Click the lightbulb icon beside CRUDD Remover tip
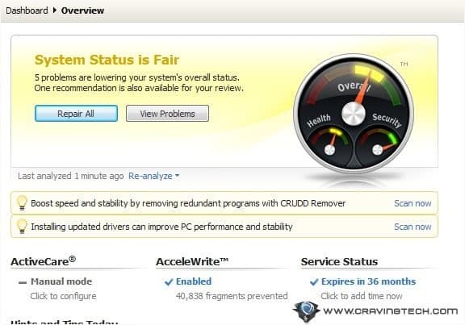This screenshot has width=465, height=325. (22, 203)
